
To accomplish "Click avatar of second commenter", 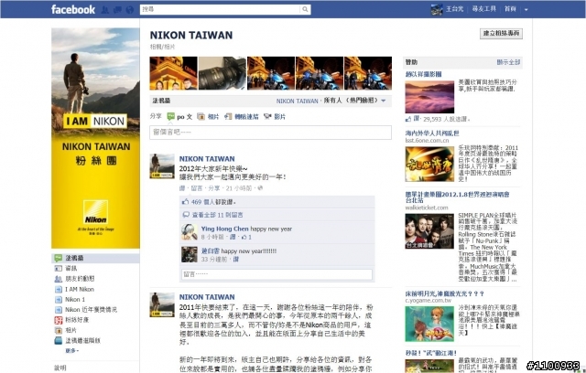I will point(190,254).
